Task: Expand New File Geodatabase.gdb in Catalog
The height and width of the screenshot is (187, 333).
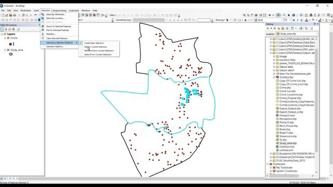Action: 274,74
